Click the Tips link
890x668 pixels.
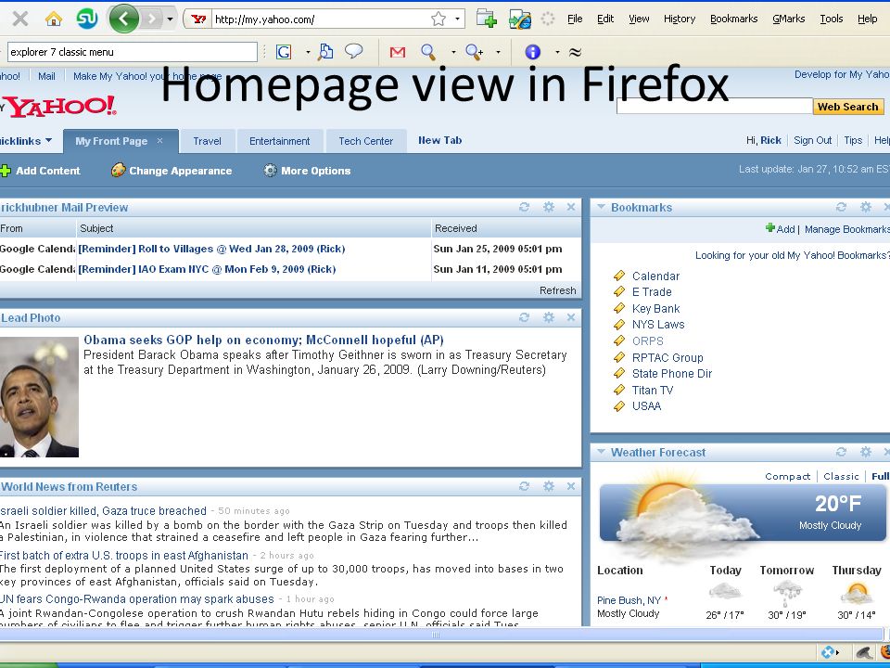coord(853,140)
